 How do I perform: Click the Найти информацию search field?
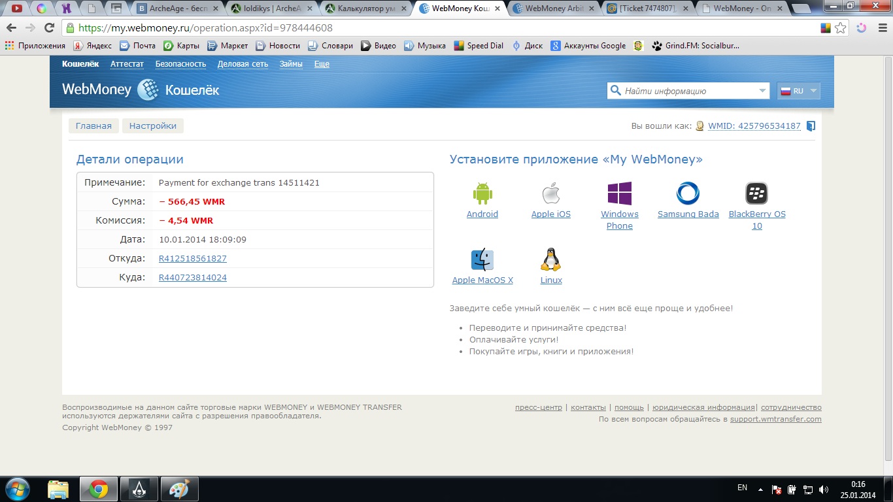pyautogui.click(x=690, y=91)
